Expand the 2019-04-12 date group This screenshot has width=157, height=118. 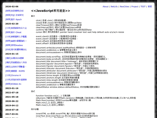[12, 105]
